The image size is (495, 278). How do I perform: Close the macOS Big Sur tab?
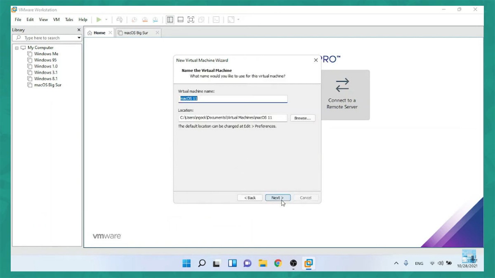pos(157,33)
